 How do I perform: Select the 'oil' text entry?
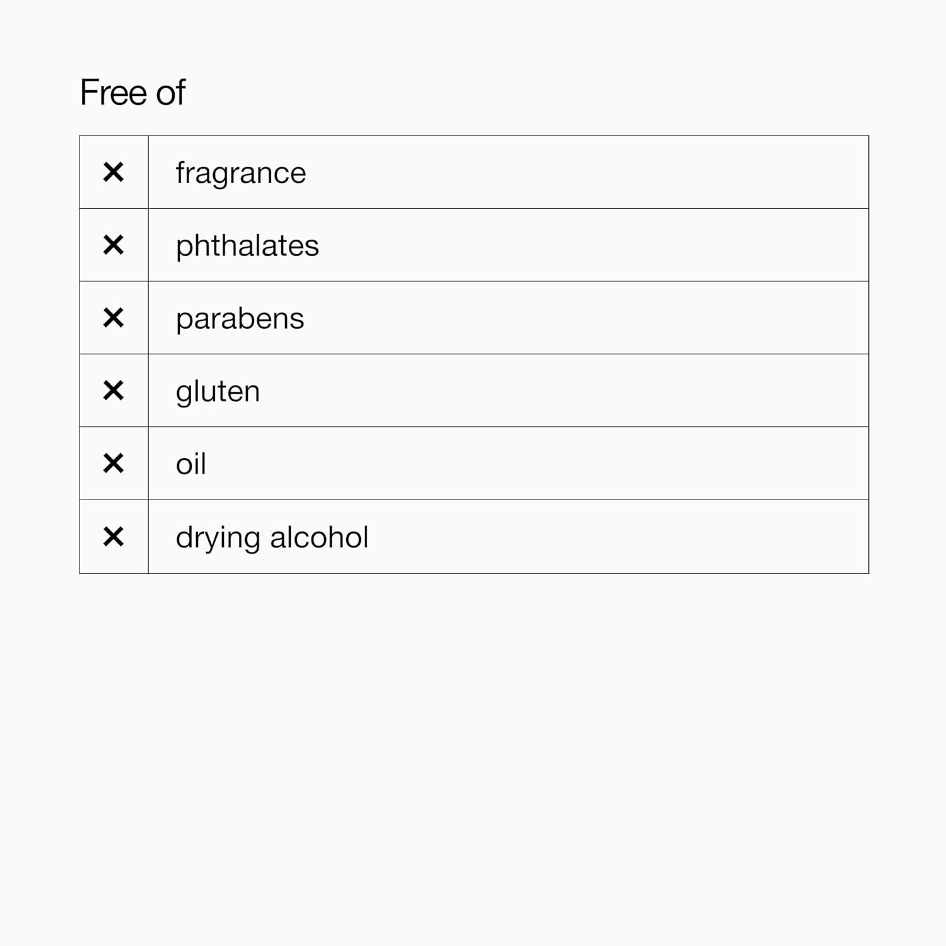coord(190,464)
